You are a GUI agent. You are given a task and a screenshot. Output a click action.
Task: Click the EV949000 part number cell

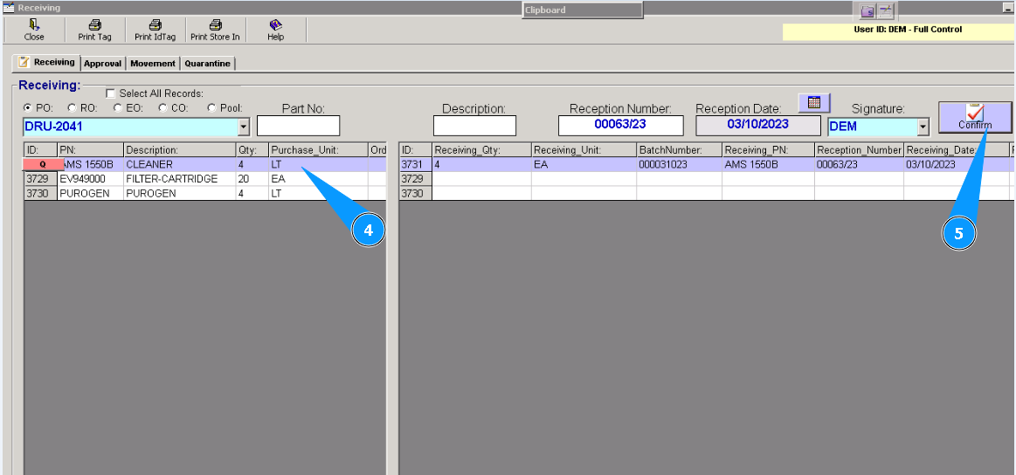91,179
